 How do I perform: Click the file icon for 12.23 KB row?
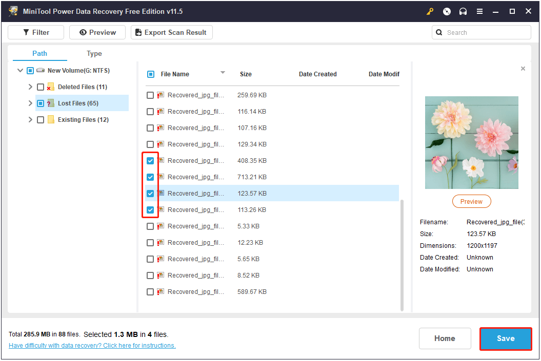(x=161, y=243)
